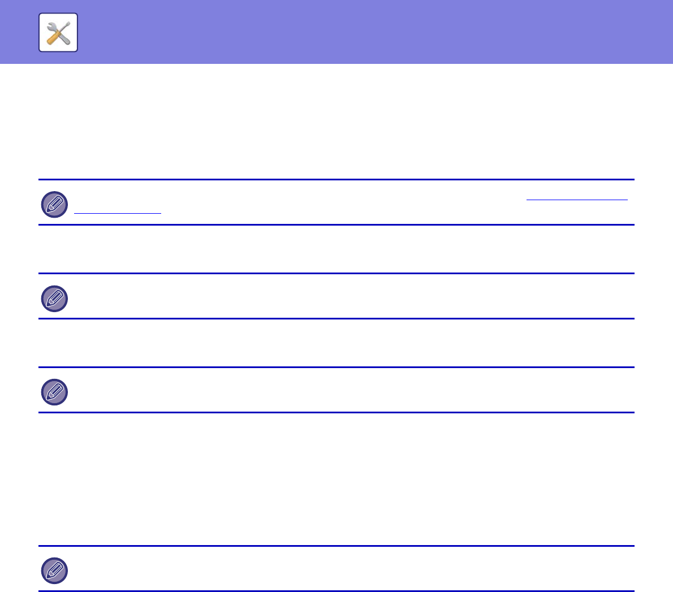Viewport: 673px width, 592px height.
Task: Click the pencil note icon in the third note
Action: (54, 392)
